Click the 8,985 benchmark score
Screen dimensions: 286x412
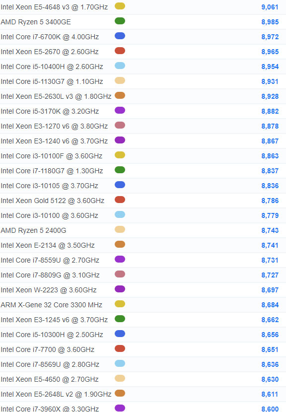(x=270, y=22)
